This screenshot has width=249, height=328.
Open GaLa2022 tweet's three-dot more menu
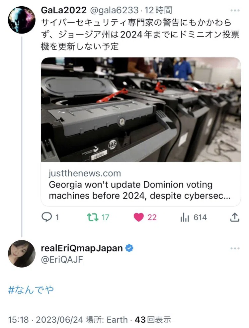point(235,10)
